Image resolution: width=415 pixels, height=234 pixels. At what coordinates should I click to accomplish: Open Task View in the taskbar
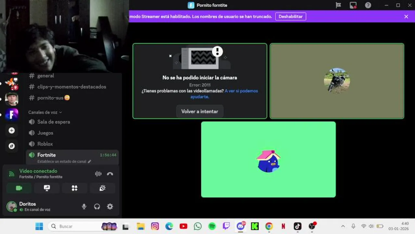coord(126,227)
